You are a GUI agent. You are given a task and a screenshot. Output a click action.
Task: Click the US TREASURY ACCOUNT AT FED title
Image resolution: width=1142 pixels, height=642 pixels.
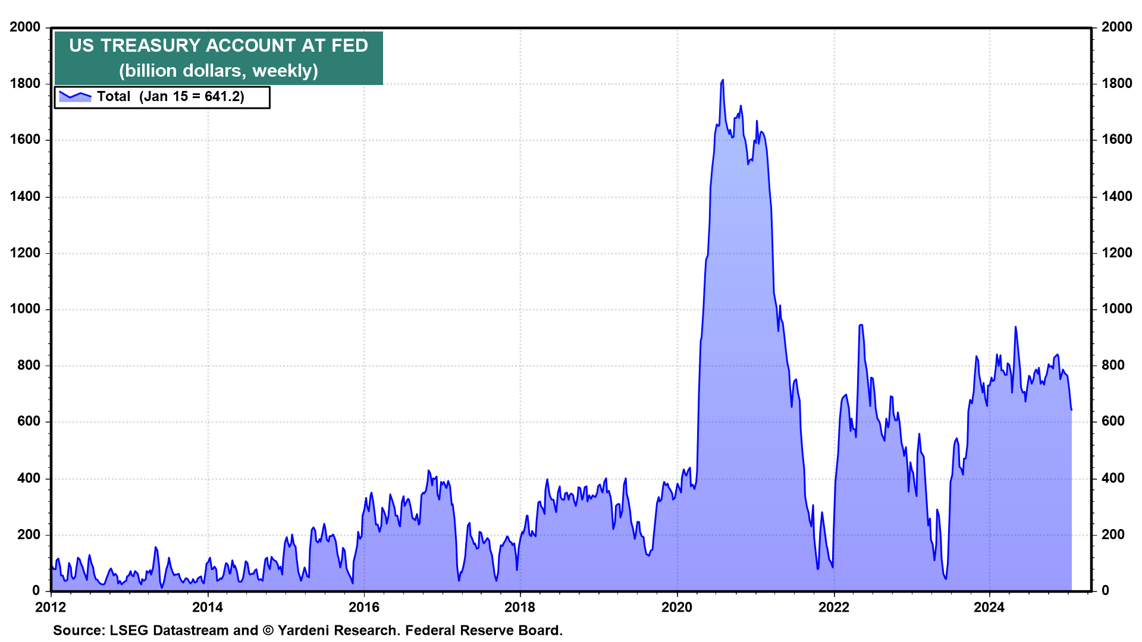coord(218,46)
